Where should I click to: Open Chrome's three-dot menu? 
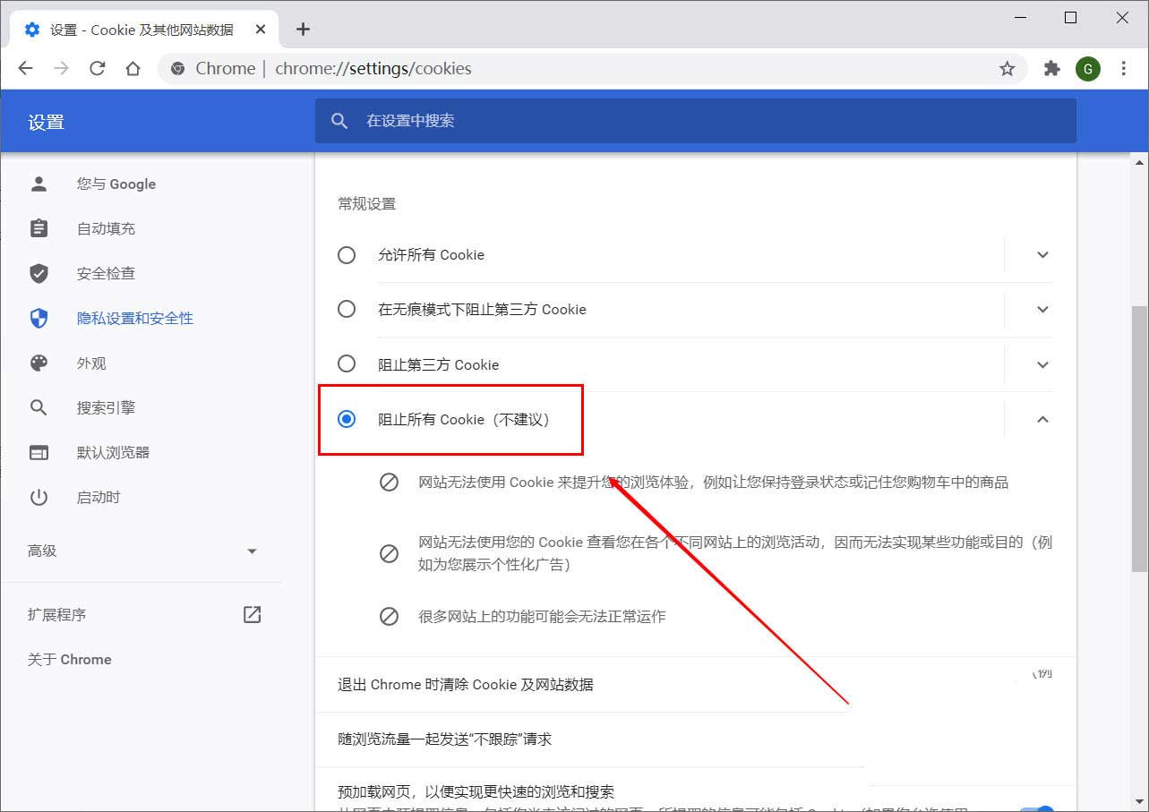coord(1124,69)
